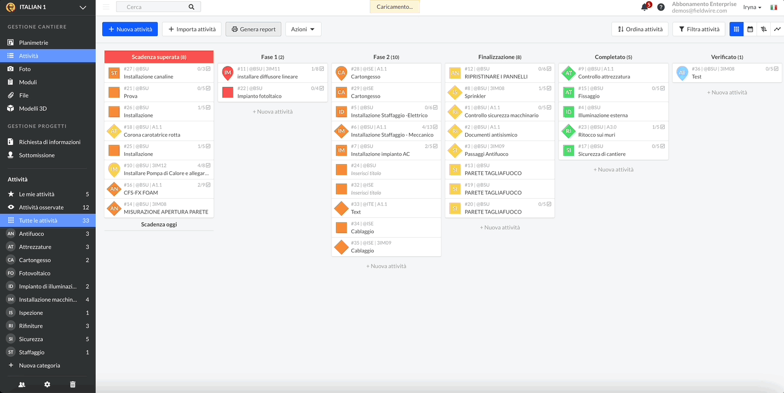This screenshot has width=784, height=393.
Task: Open the people icon in the sidebar footer
Action: coord(22,385)
